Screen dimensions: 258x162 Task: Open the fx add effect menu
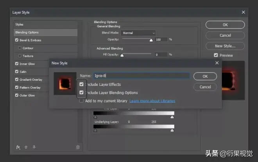click(18, 147)
